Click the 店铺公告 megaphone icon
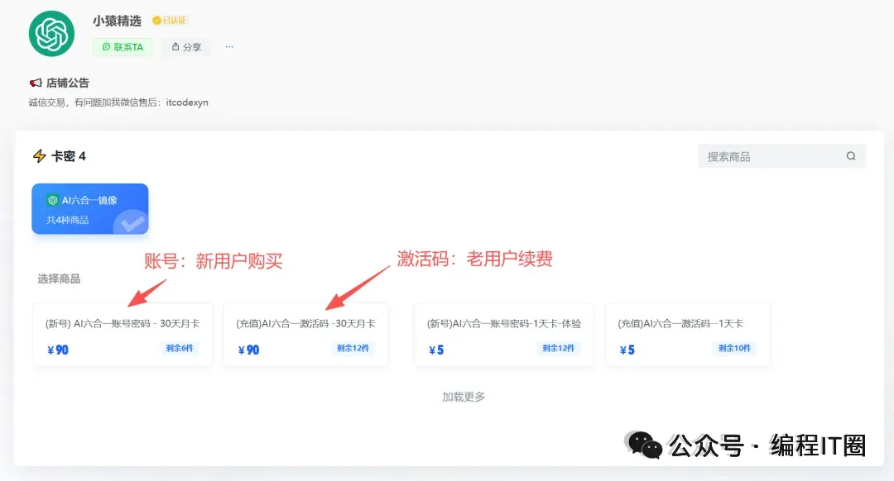The image size is (894, 481). coord(36,83)
